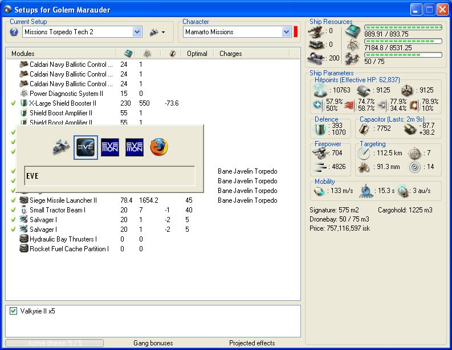Click the sensor strength icon beside 14
This screenshot has height=350, width=452.
(415, 167)
